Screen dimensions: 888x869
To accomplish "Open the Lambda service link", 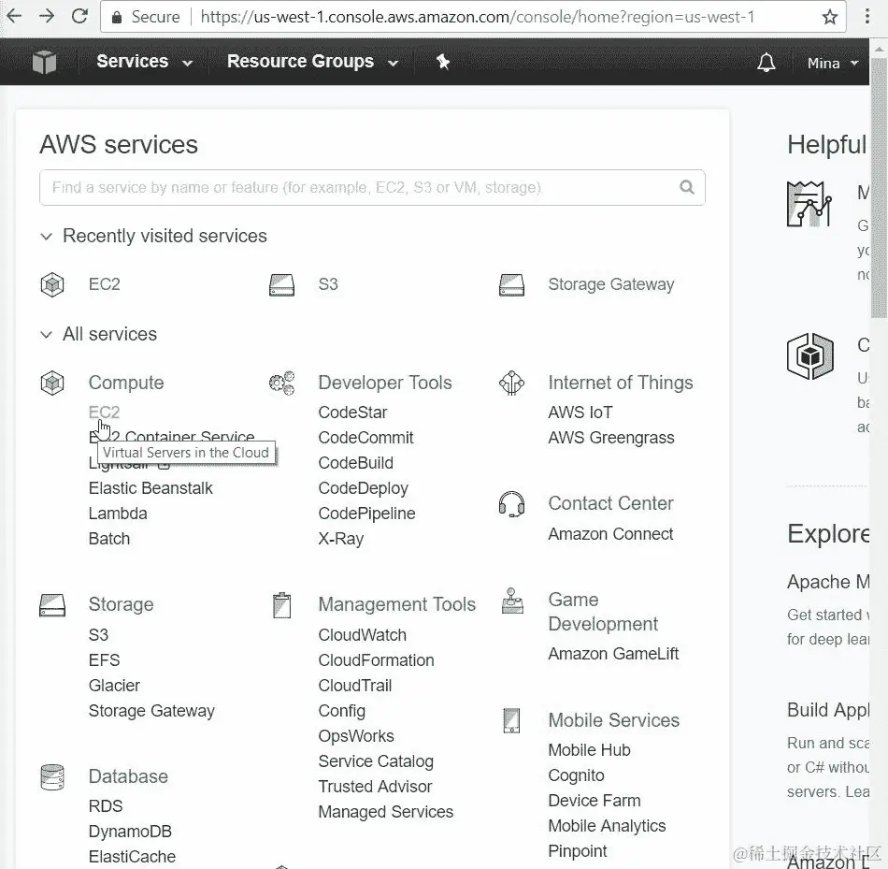I will click(x=118, y=514).
